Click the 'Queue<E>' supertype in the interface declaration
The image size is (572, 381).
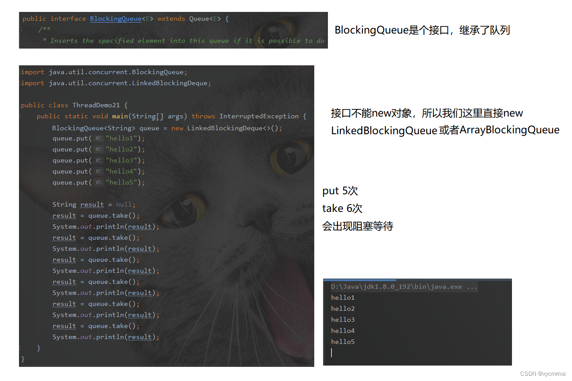point(205,19)
